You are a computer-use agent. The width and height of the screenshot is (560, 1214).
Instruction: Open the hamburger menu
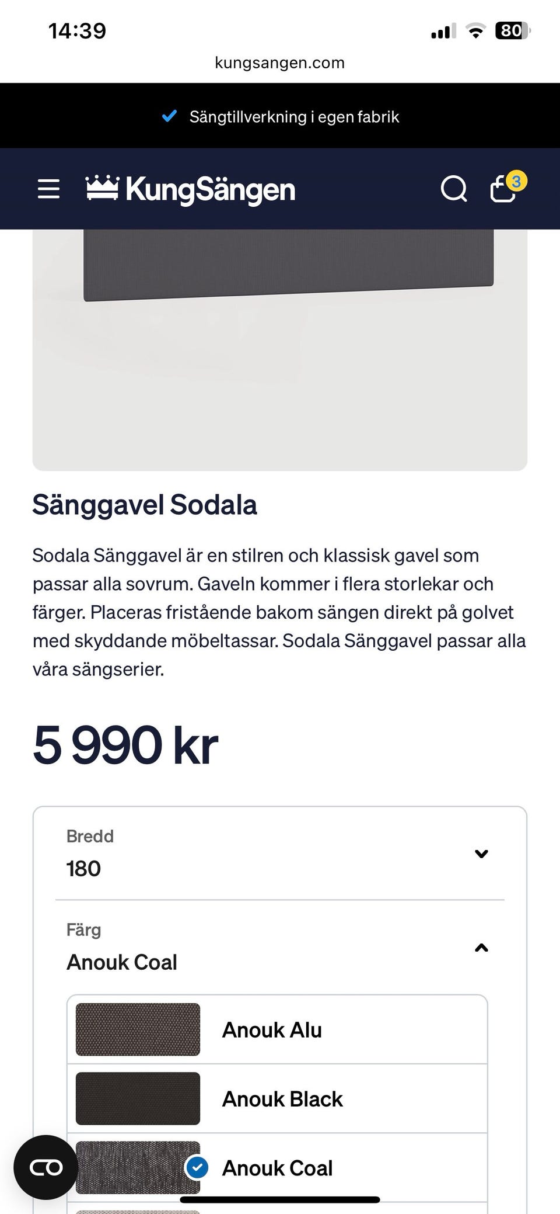48,189
